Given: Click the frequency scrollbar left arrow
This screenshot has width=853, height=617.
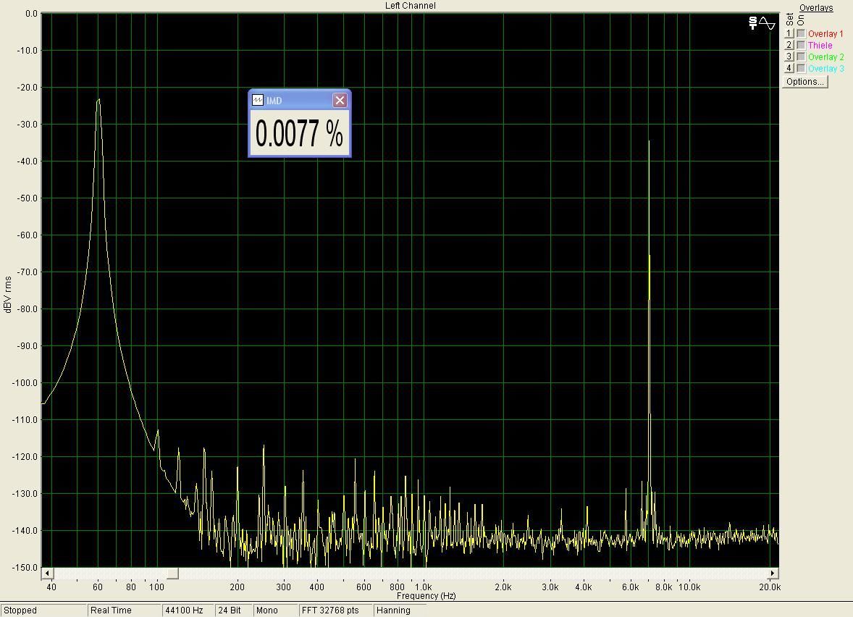Looking at the screenshot, I should (47, 574).
